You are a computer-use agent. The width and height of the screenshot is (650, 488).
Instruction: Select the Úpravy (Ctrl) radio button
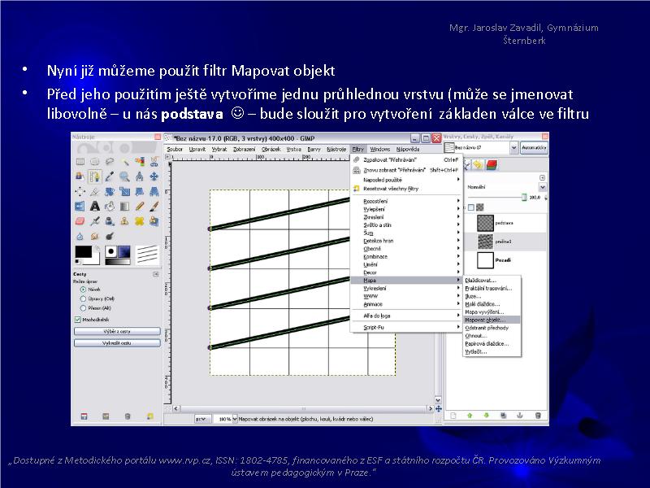coord(83,298)
